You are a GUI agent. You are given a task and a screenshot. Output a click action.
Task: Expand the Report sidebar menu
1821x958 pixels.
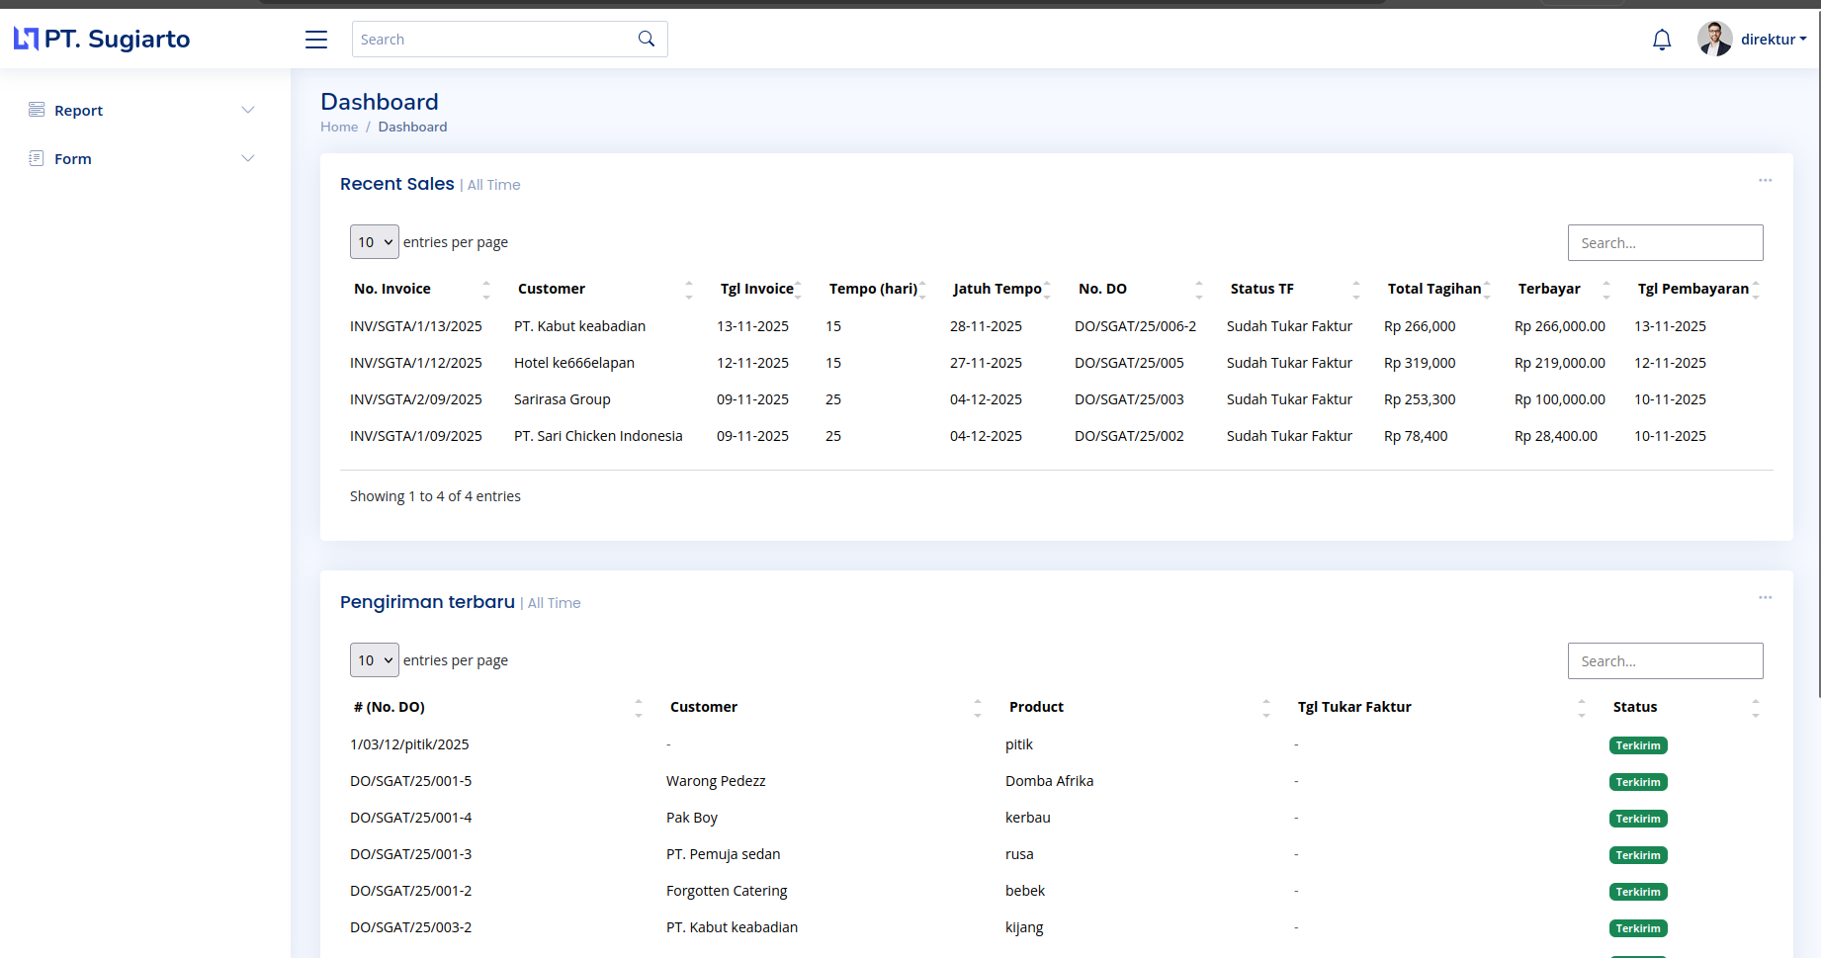click(x=247, y=109)
